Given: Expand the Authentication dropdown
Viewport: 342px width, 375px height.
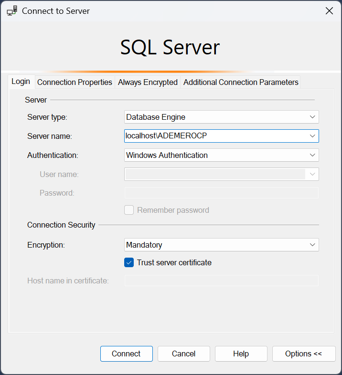Looking at the screenshot, I should [312, 155].
